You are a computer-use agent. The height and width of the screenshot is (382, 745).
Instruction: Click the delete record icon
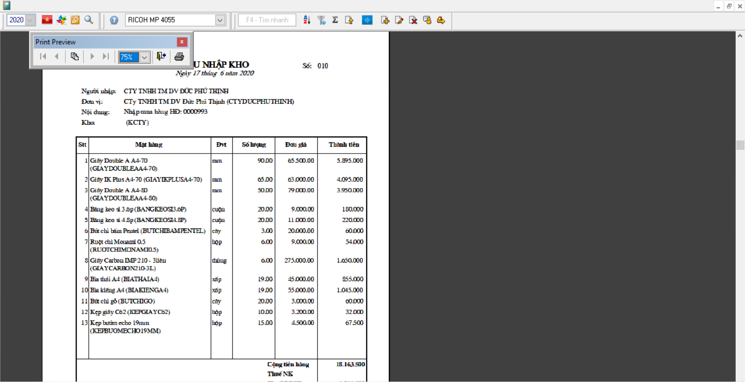pyautogui.click(x=413, y=20)
